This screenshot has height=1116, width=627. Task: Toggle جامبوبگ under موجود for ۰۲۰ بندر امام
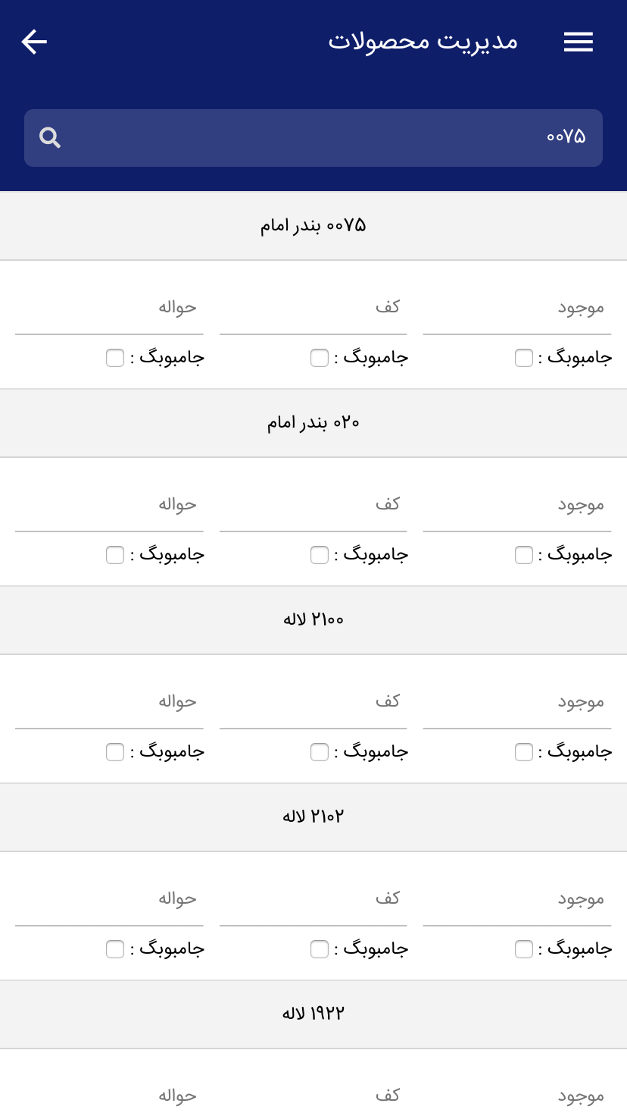point(524,555)
